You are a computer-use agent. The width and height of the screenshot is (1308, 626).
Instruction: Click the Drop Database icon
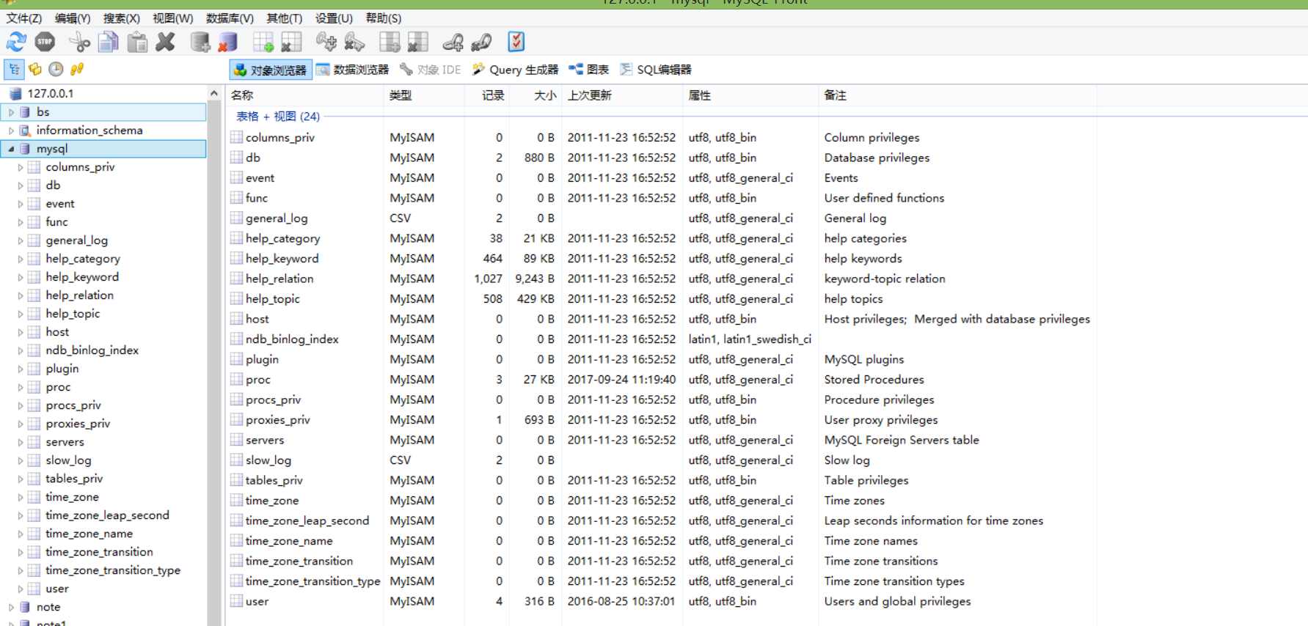point(228,43)
